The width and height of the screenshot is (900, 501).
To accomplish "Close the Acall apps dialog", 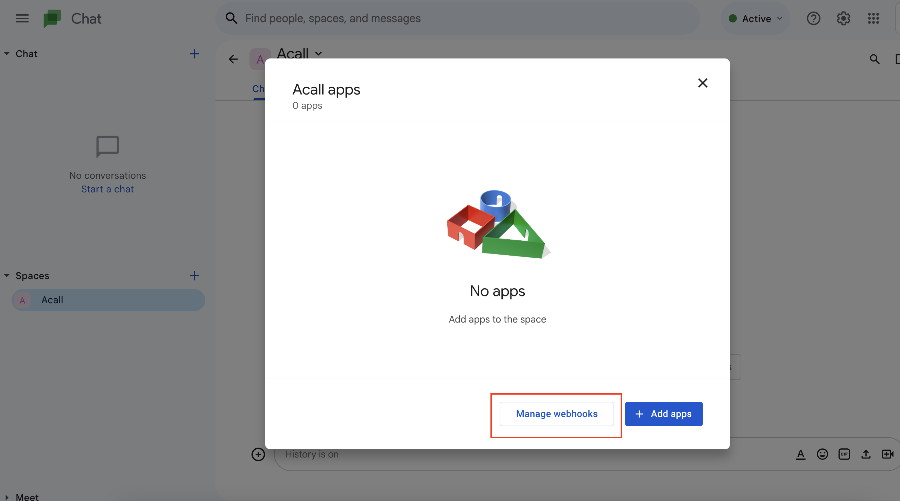I will pos(703,83).
